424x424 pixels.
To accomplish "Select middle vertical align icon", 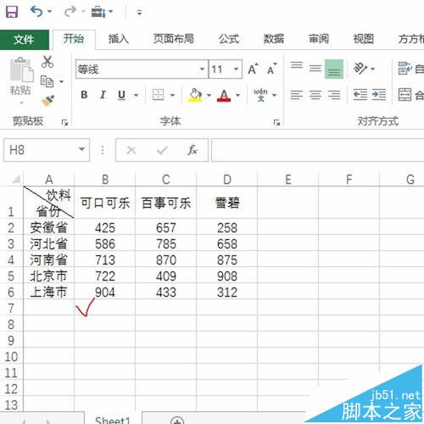I will point(315,68).
